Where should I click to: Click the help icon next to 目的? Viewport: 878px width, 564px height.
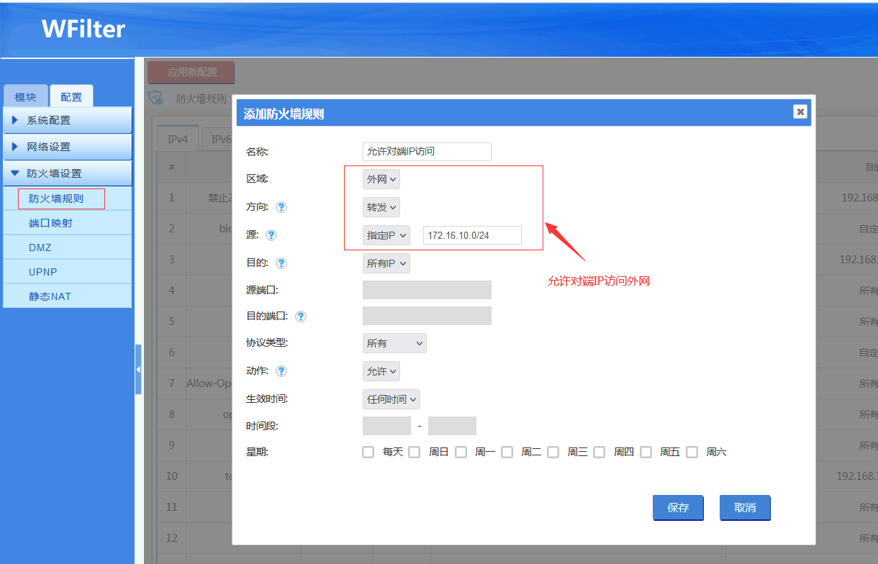(281, 263)
